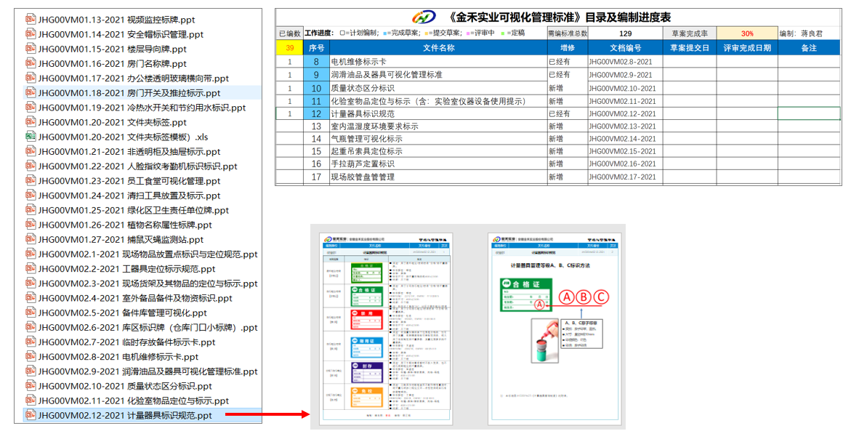Viewport: 851px width, 439px height.
Task: Click the 文件名称 column header
Action: (x=438, y=48)
